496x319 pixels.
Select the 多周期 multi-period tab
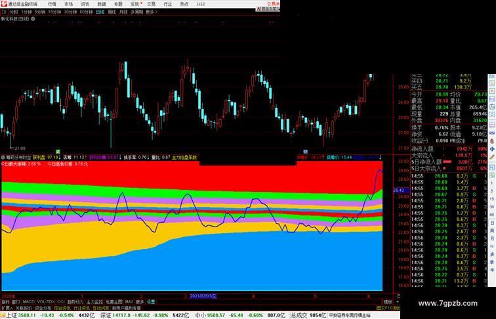tap(136, 12)
